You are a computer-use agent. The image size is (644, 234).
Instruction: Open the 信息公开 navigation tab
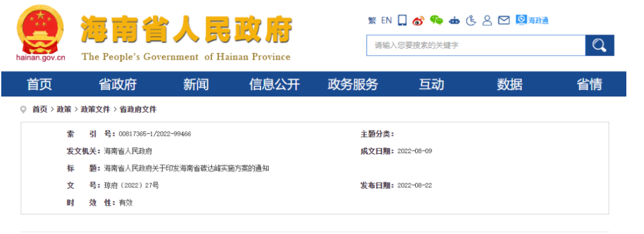[x=274, y=84]
